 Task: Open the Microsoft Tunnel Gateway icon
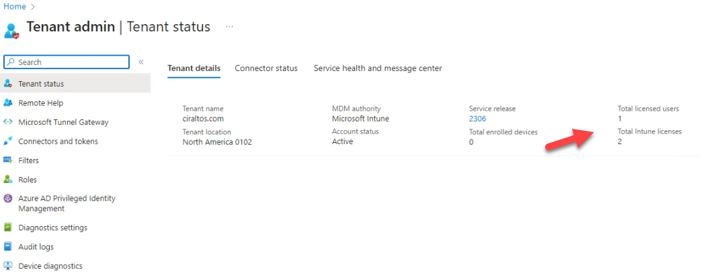click(7, 122)
